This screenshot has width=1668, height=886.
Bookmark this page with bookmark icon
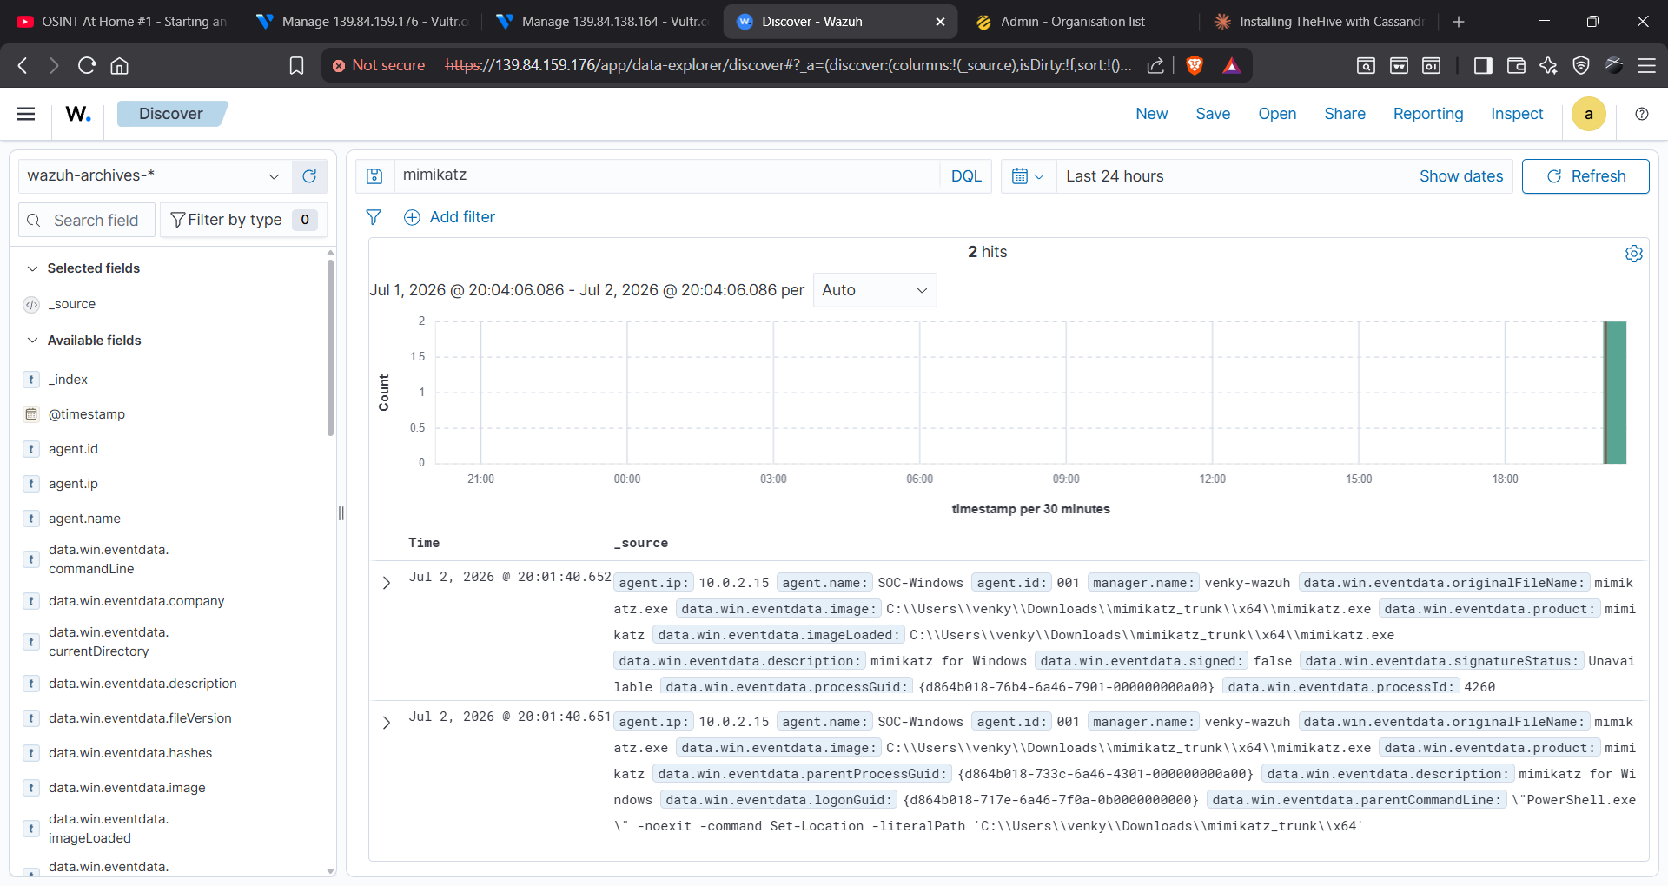[296, 65]
